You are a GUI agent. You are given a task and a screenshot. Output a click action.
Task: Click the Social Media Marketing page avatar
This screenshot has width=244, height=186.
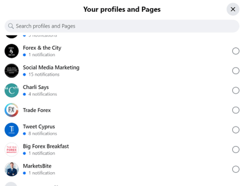12,71
